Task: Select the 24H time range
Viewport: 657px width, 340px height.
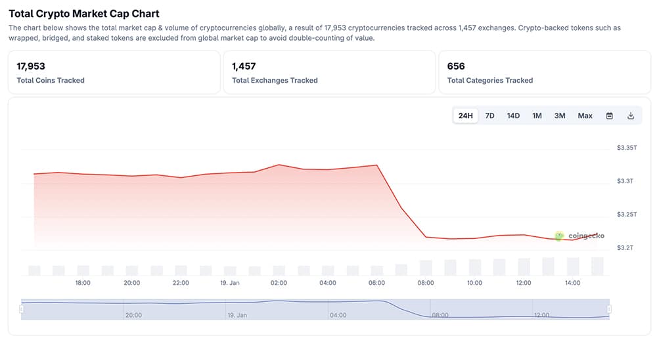Action: click(x=466, y=116)
